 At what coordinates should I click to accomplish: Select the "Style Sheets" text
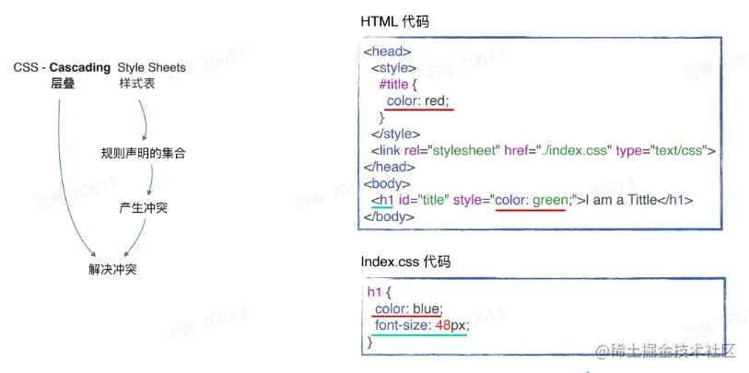click(x=151, y=68)
